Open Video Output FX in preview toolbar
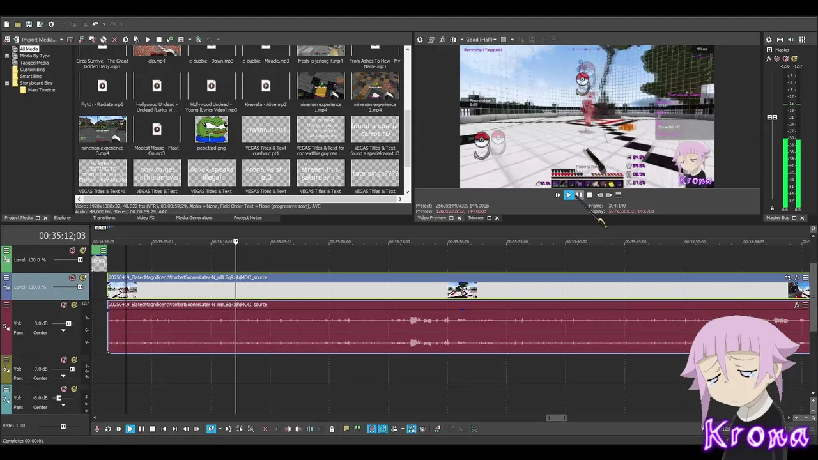Viewport: 818px width, 460px height. [442, 40]
